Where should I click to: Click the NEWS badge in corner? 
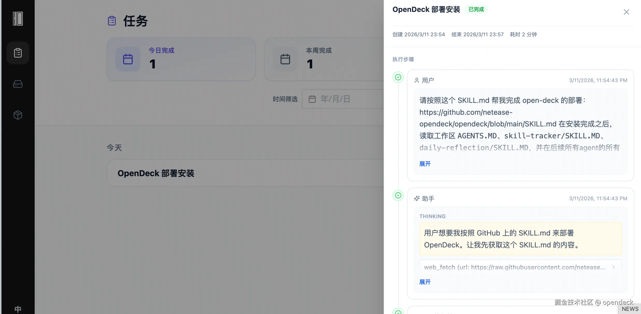coord(630,309)
